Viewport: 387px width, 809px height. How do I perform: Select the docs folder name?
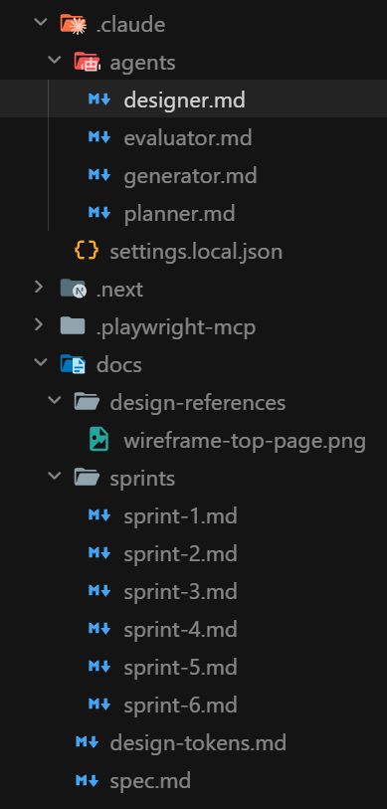(x=119, y=365)
